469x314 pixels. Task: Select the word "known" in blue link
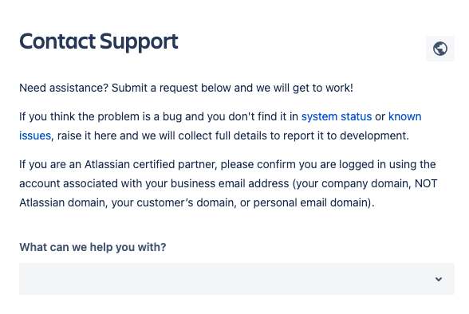click(404, 116)
